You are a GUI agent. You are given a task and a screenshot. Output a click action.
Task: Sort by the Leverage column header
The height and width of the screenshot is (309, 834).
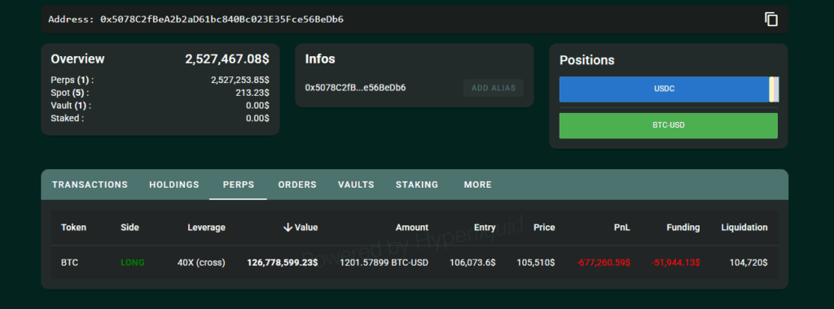[x=206, y=227]
